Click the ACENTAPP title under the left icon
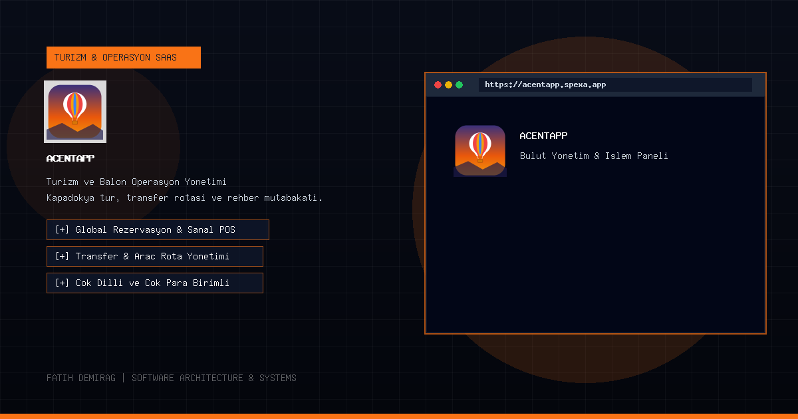The width and height of the screenshot is (798, 419). point(70,158)
